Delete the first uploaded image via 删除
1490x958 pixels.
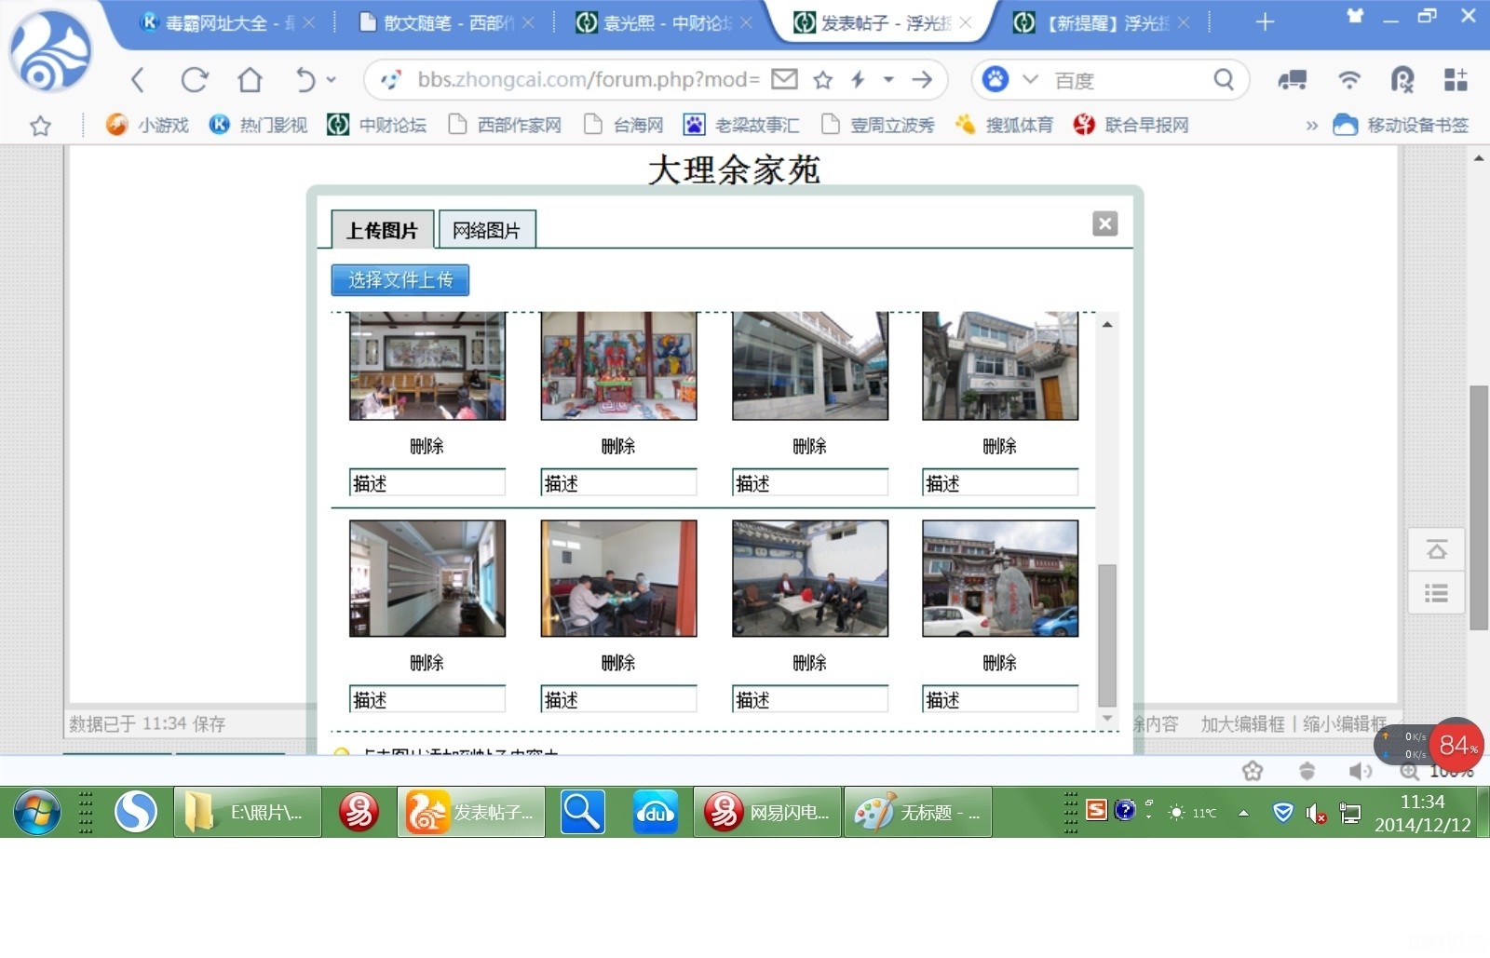pyautogui.click(x=427, y=446)
